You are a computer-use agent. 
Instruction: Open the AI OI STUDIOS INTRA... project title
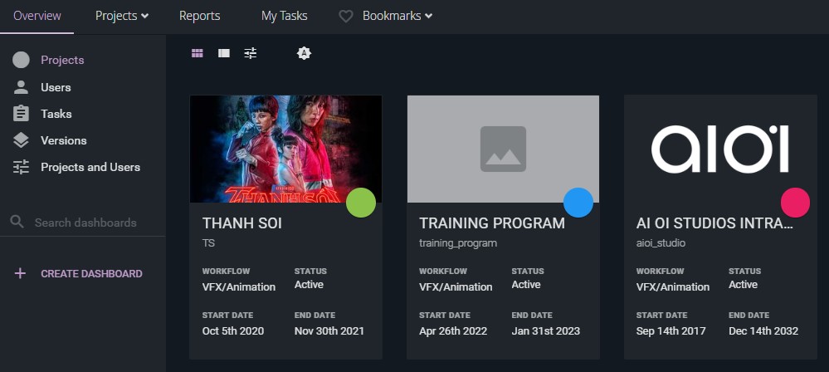coord(714,223)
